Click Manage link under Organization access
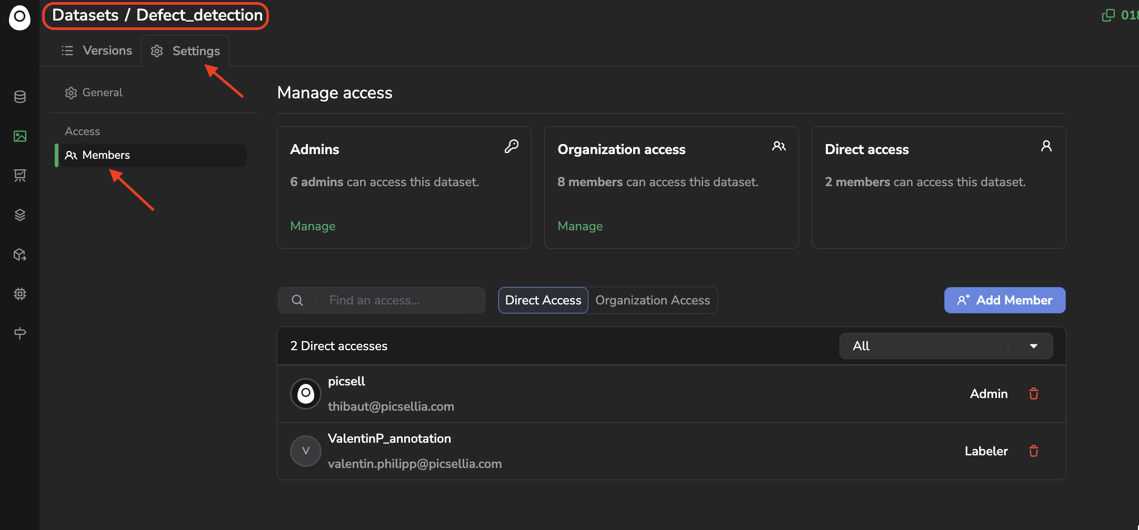The image size is (1139, 530). pyautogui.click(x=580, y=226)
